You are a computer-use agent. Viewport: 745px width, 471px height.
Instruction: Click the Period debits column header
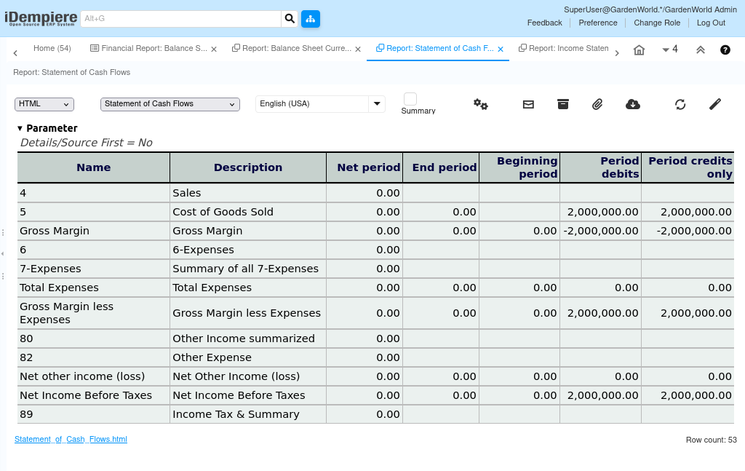click(x=600, y=167)
